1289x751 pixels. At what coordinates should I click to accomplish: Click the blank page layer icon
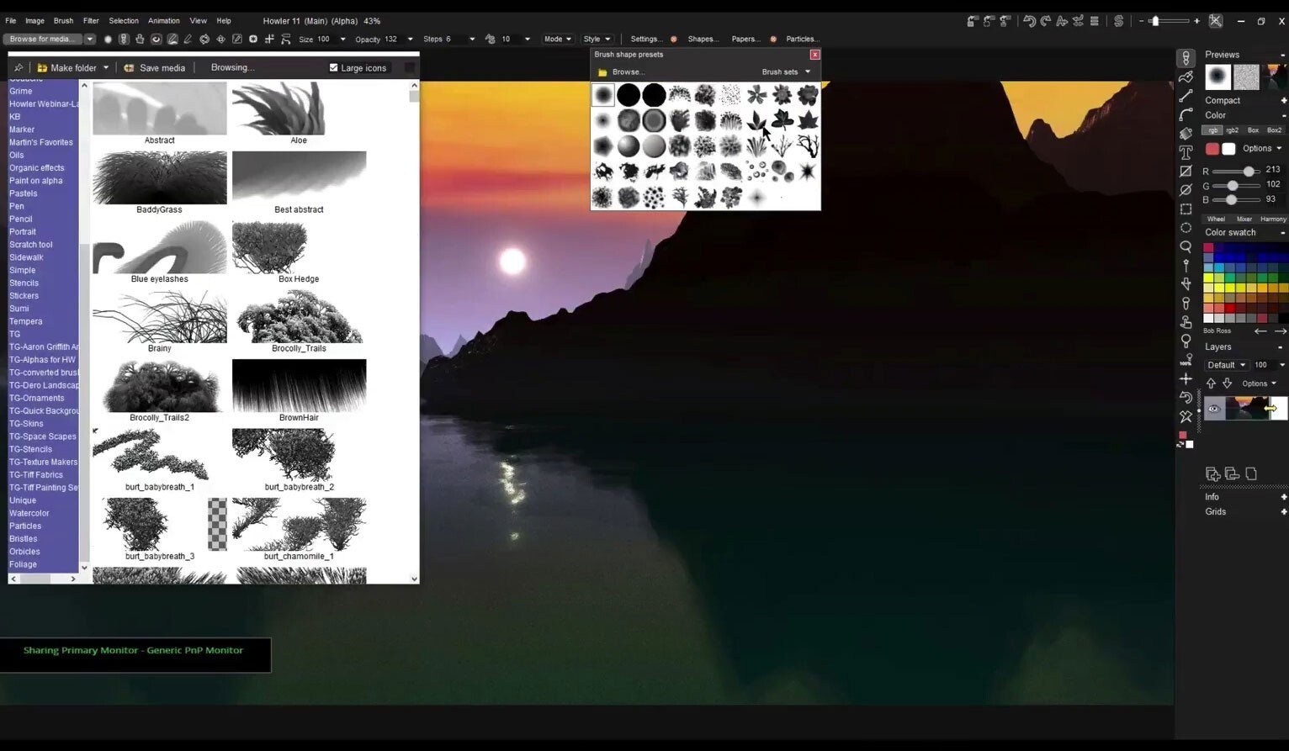coord(1251,474)
